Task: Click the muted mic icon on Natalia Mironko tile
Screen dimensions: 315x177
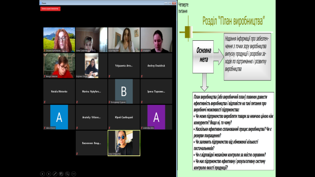Action: (45, 102)
